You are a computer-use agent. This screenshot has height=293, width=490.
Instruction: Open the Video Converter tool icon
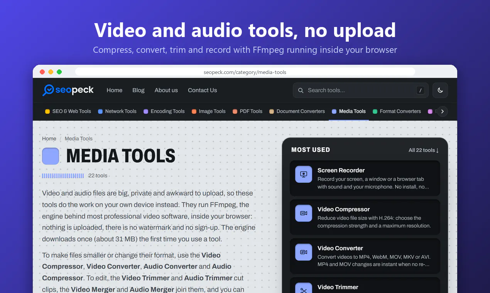pos(304,252)
